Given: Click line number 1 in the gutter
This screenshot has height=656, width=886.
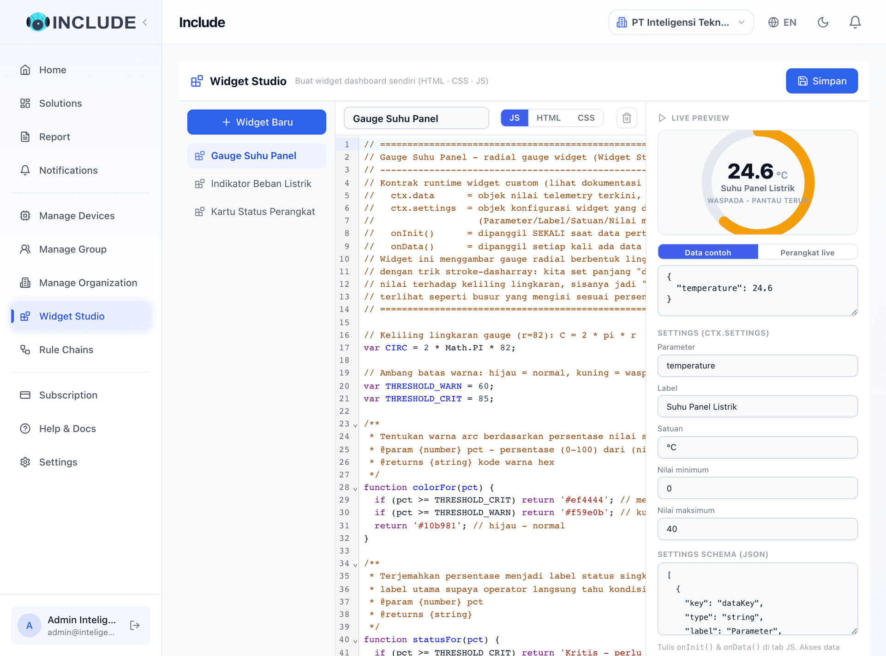Looking at the screenshot, I should point(347,144).
